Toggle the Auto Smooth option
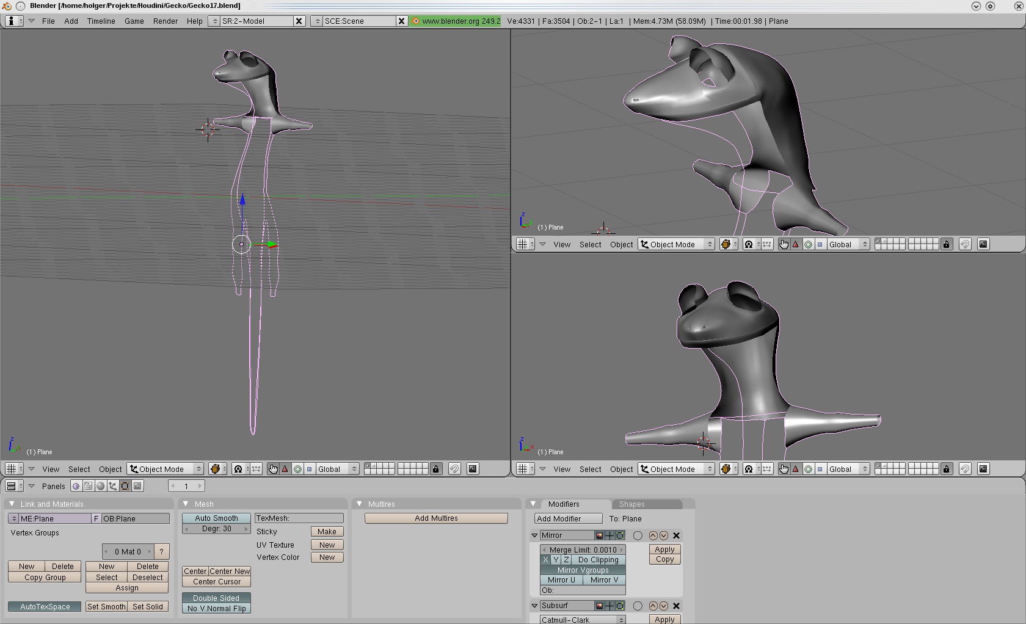The image size is (1026, 624). pos(216,518)
